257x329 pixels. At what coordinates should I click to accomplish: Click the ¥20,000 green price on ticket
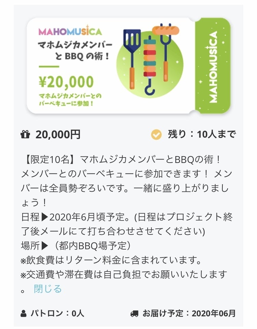(x=66, y=82)
